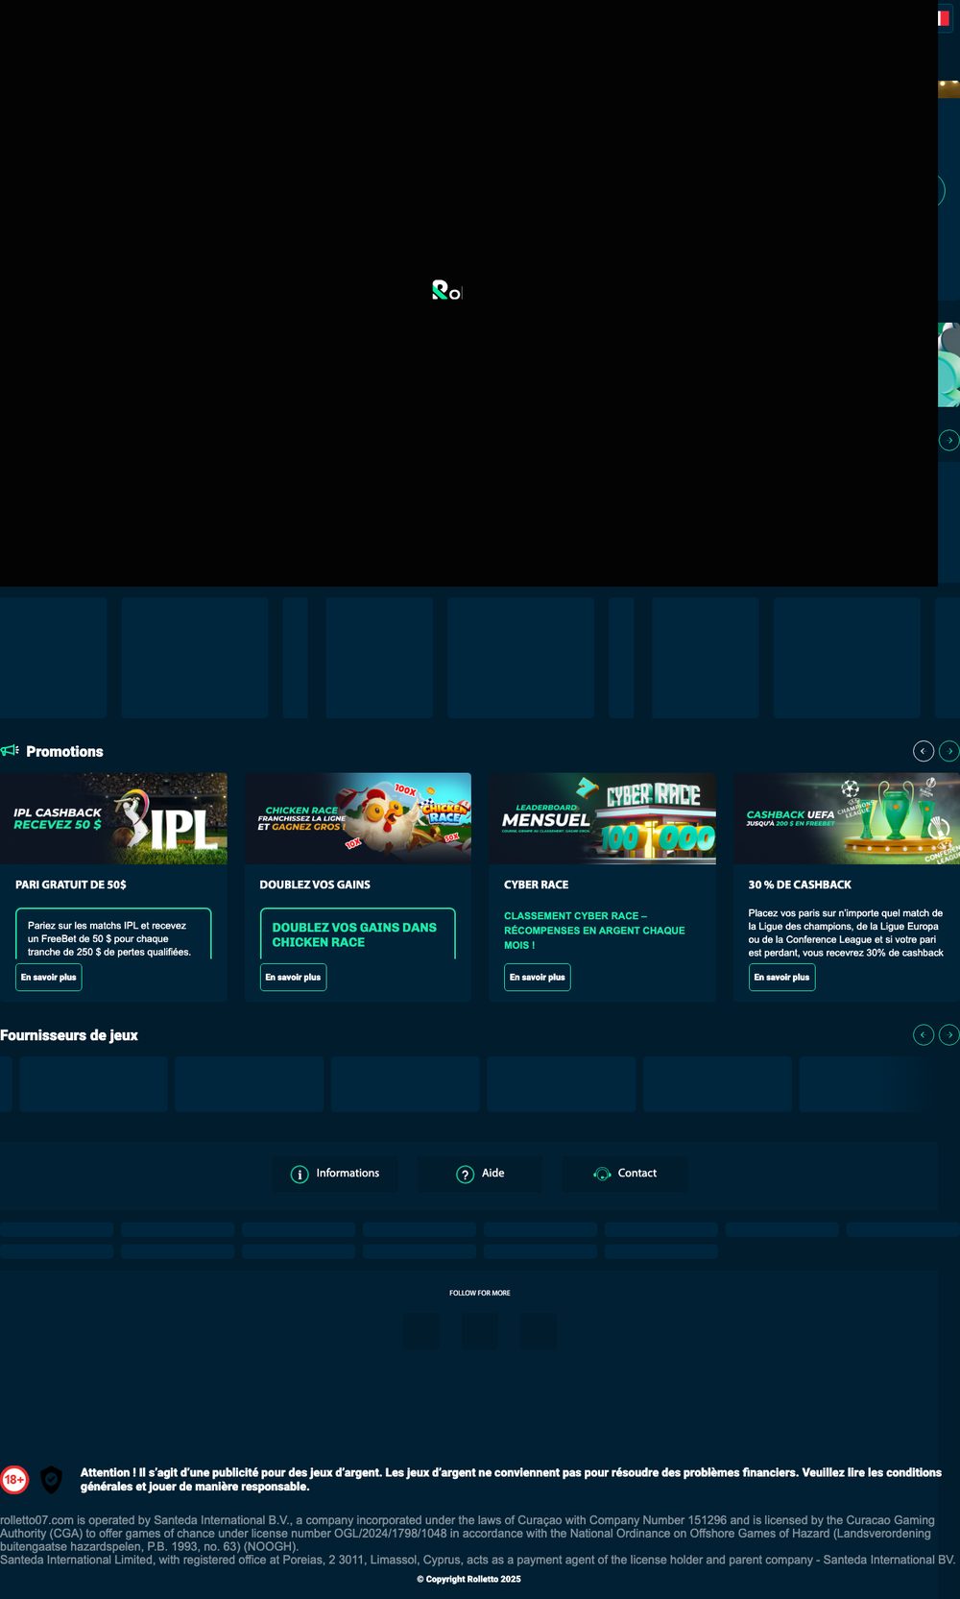Click the Copyright Rolletto 2025 text
Screen dimensions: 960x1599
click(468, 1579)
